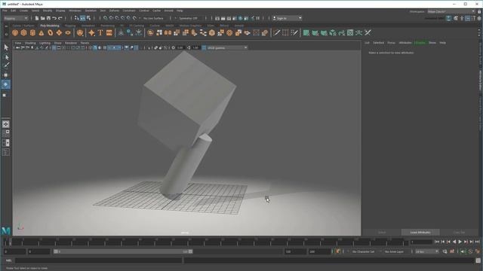Toggle the Channel Box sidebar icon
Screen dimensions: 483x271
click(479, 18)
